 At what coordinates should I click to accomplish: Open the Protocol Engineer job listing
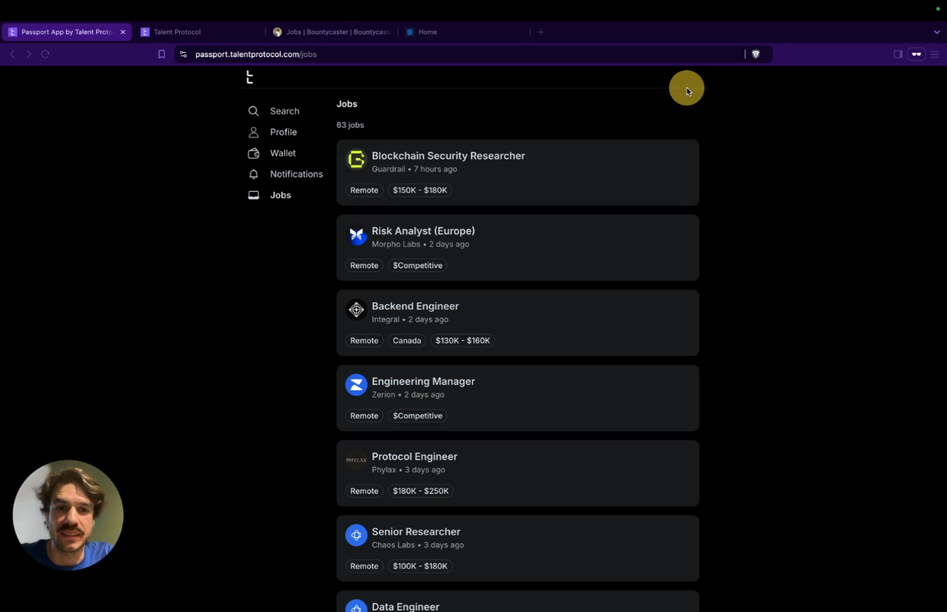click(518, 472)
